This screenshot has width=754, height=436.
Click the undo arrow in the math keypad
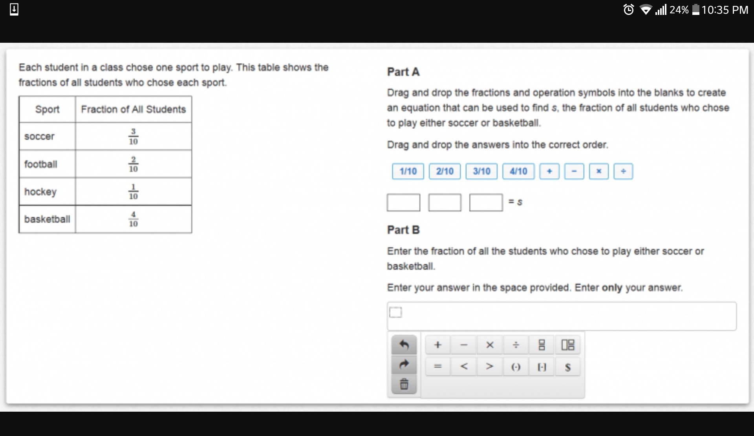click(x=404, y=345)
